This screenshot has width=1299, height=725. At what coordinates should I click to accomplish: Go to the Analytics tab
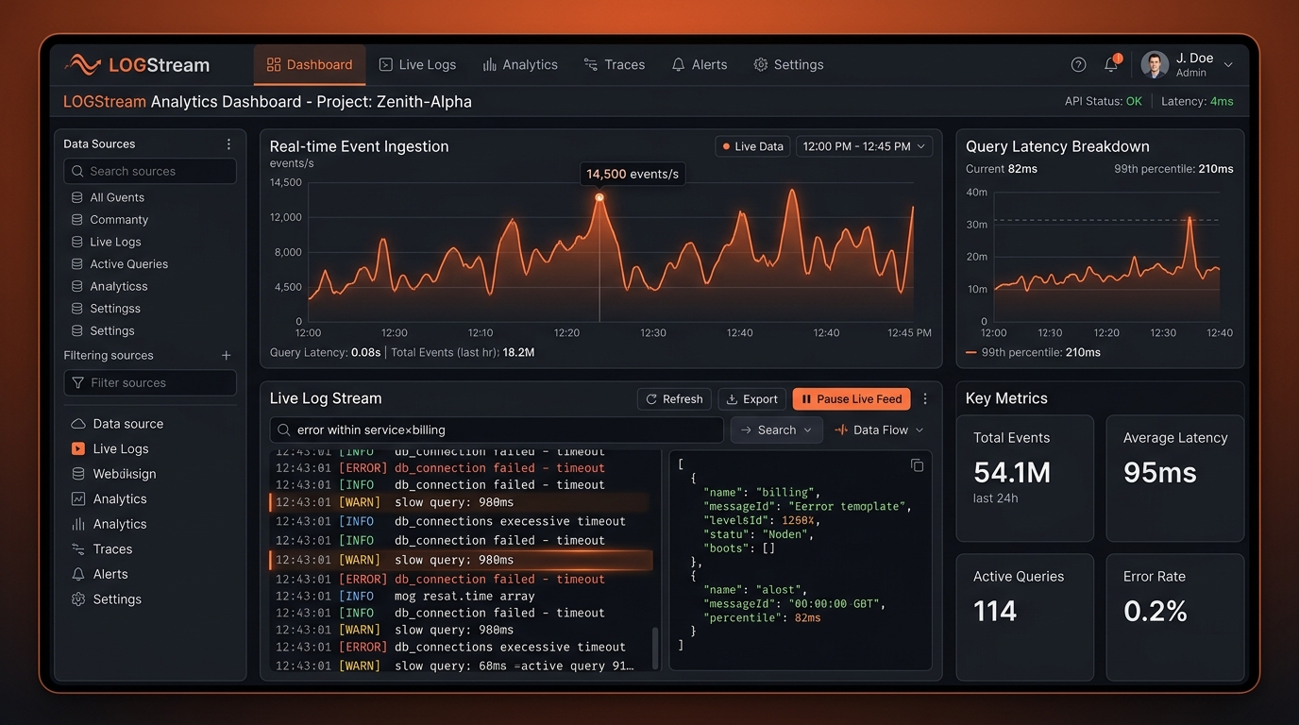click(x=520, y=64)
